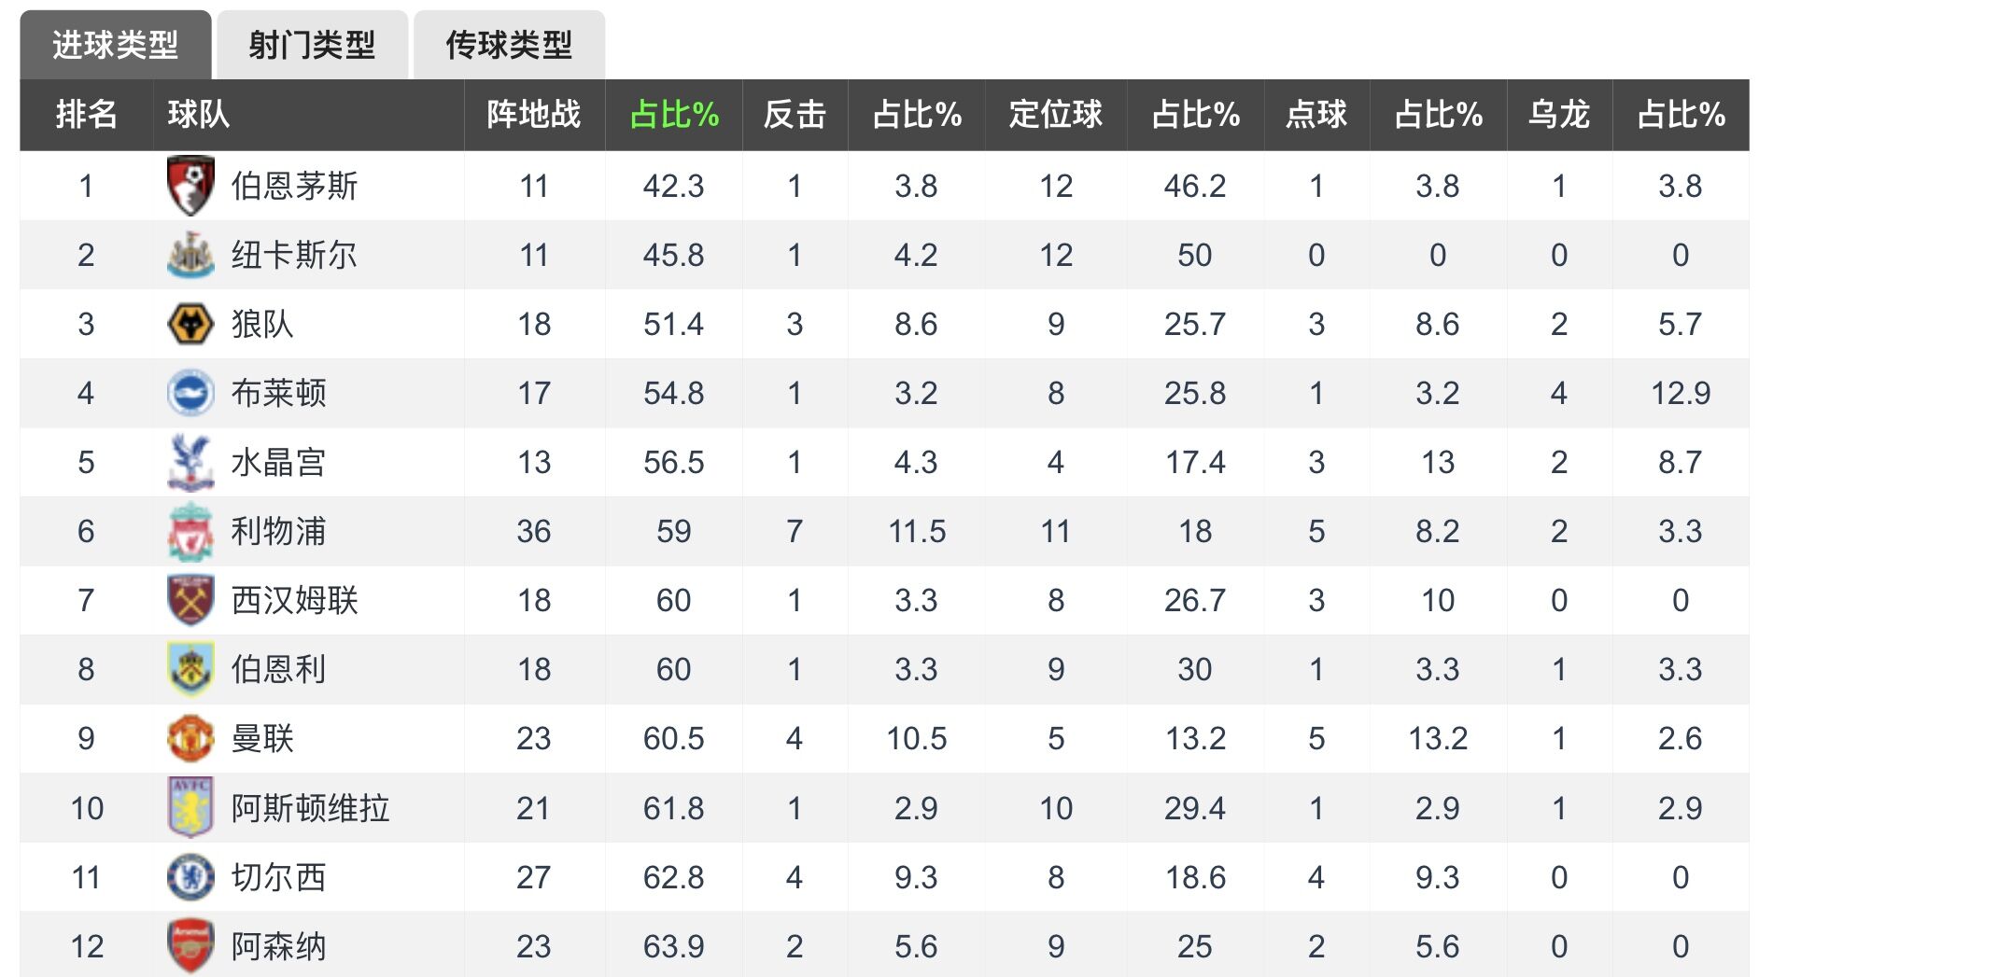This screenshot has height=977, width=1998.
Task: Switch to the 传球类型 tab
Action: click(509, 45)
